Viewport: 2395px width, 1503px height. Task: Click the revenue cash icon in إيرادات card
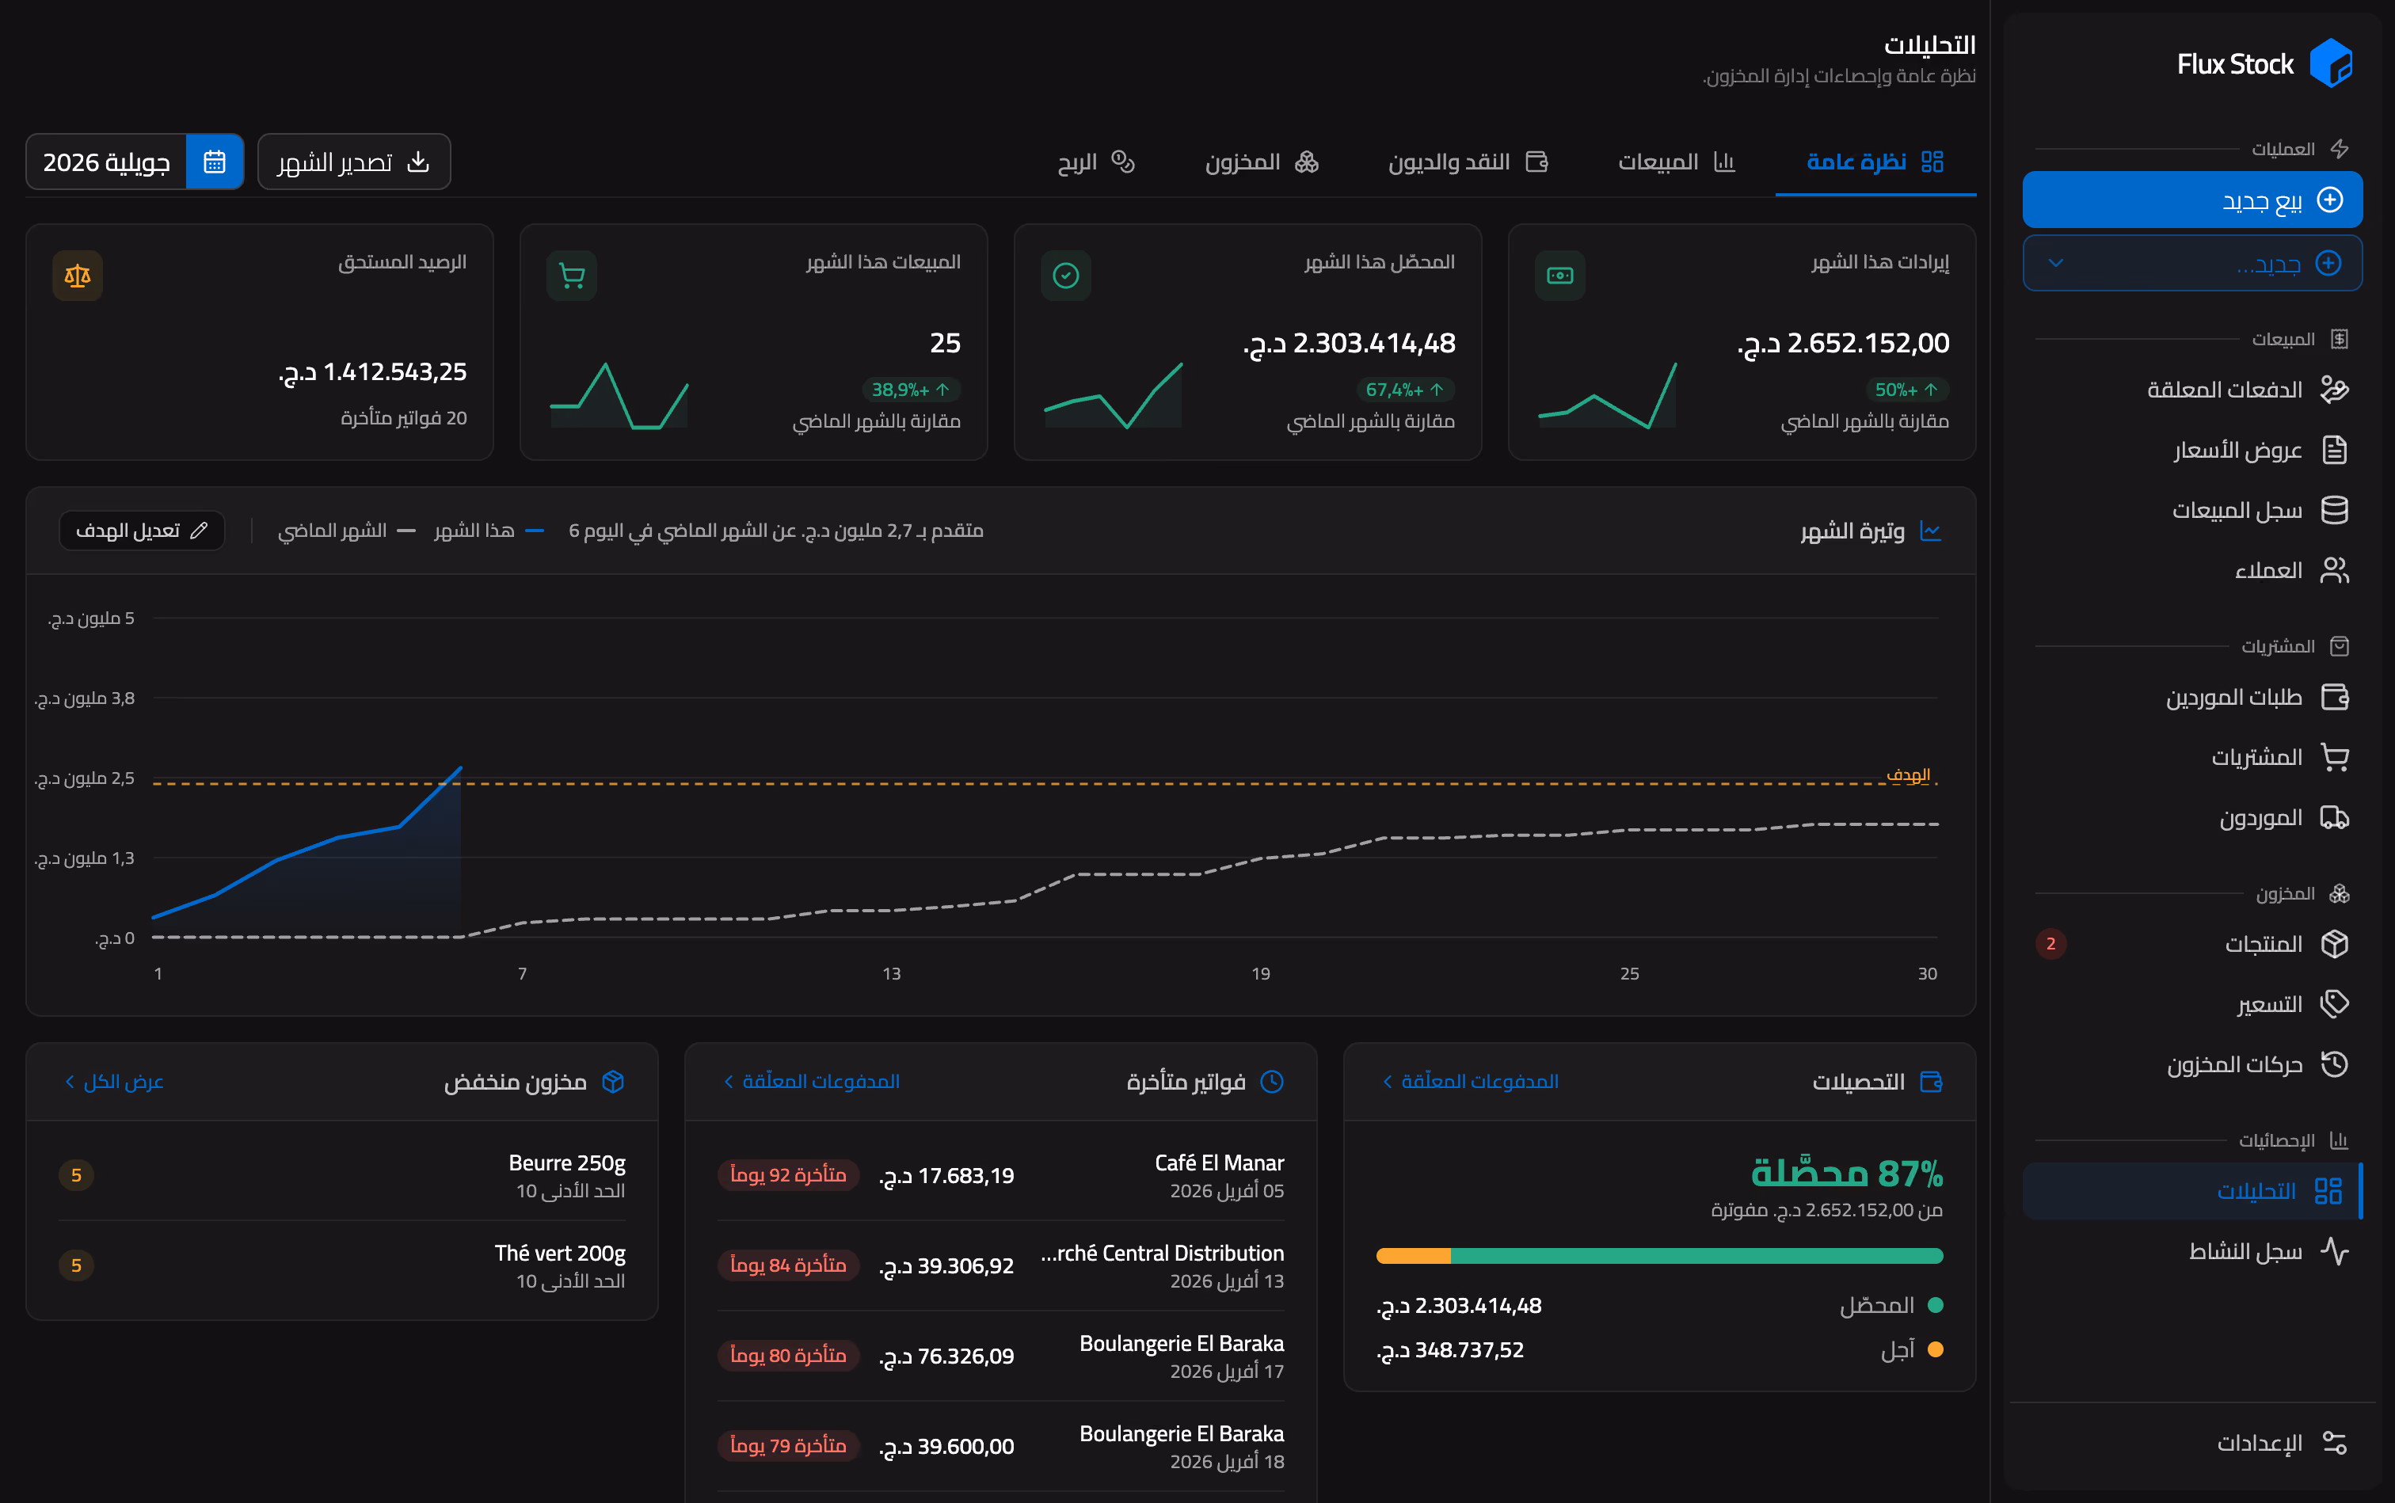click(x=1560, y=276)
